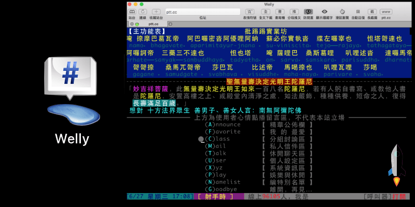Click the 收藏站台 add-site plus icon
This screenshot has width=415, height=207.
(x=156, y=11)
